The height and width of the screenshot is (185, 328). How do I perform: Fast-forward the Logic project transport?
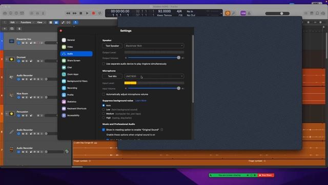coord(74,13)
